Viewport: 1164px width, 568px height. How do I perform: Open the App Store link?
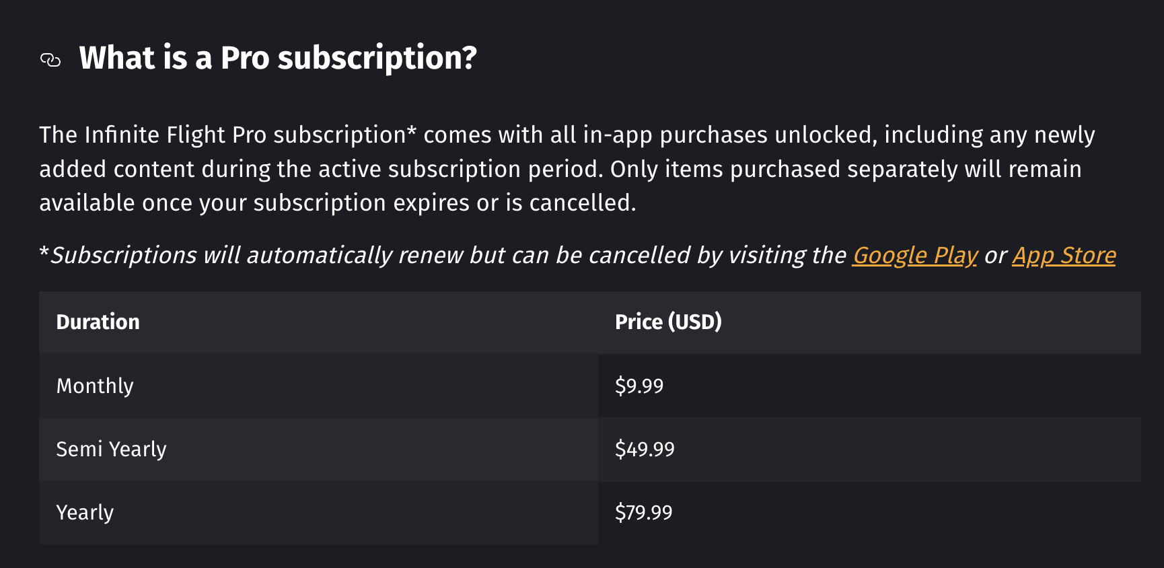pos(1064,256)
